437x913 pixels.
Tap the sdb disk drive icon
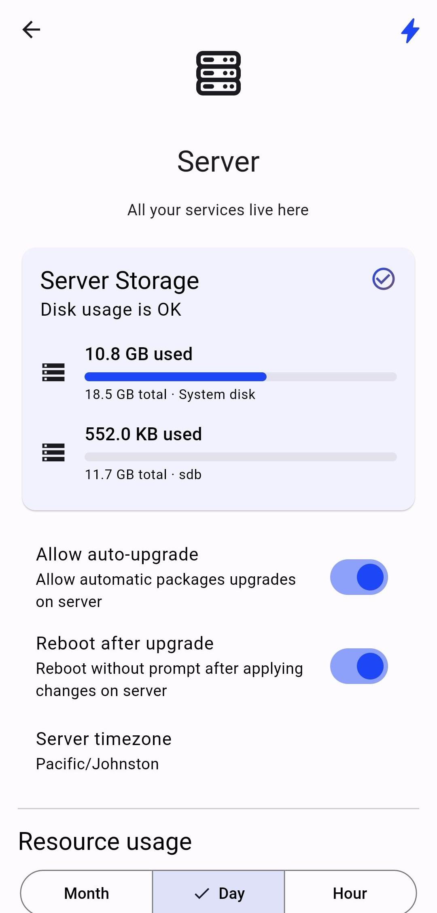(53, 452)
